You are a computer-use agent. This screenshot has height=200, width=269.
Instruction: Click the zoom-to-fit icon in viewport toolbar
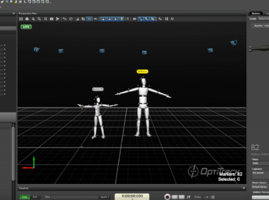tap(45, 19)
